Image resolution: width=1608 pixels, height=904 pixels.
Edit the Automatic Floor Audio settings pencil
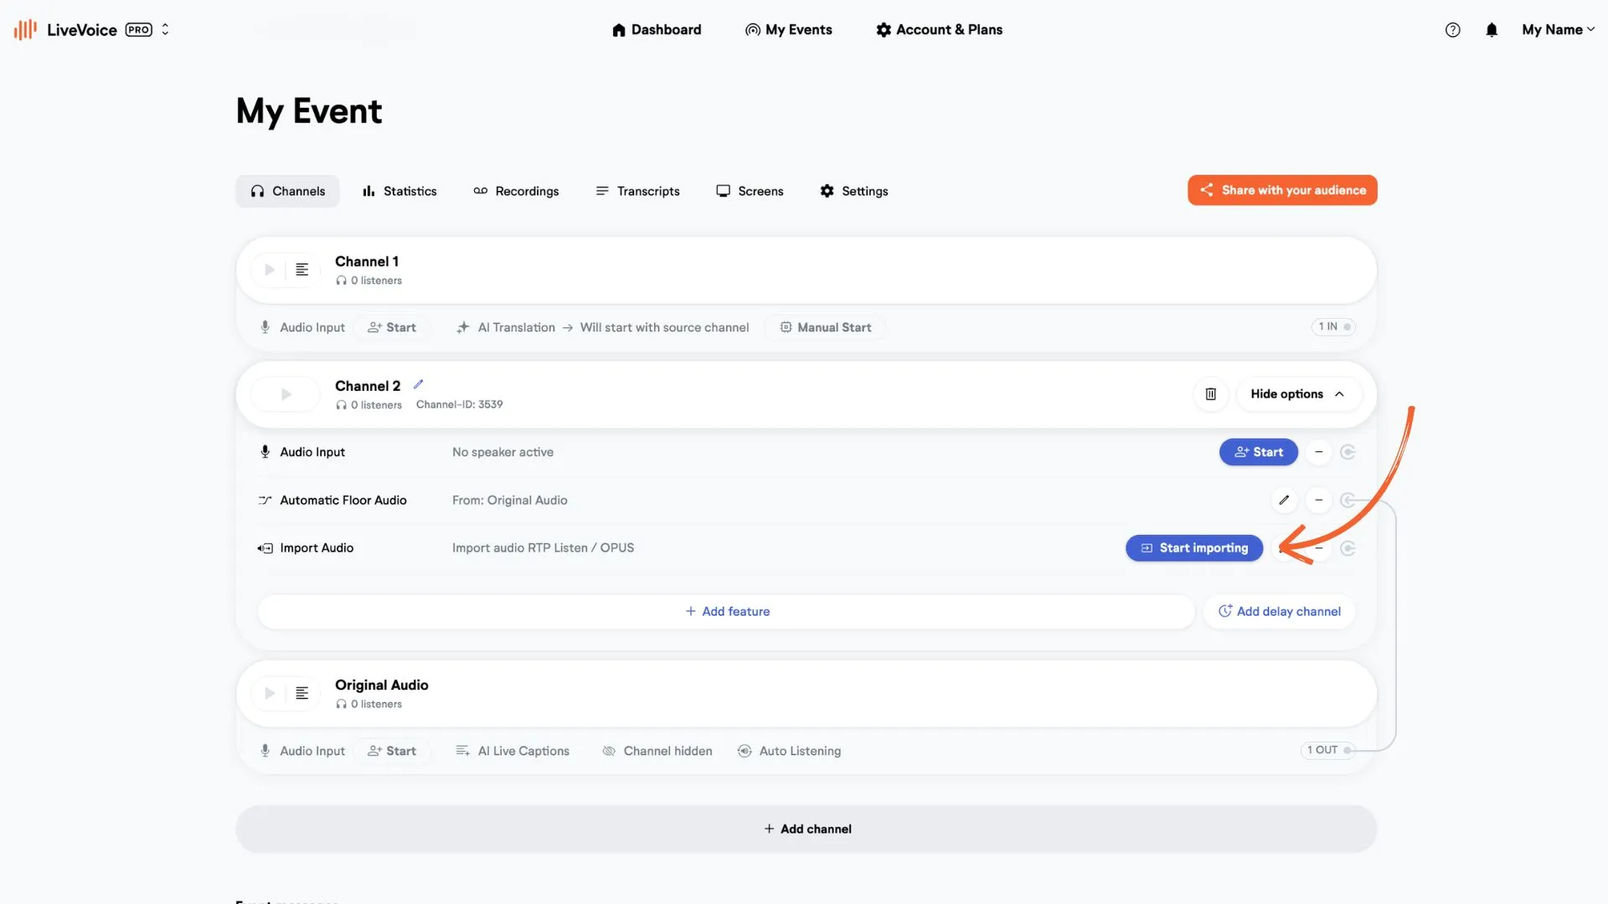(1284, 501)
